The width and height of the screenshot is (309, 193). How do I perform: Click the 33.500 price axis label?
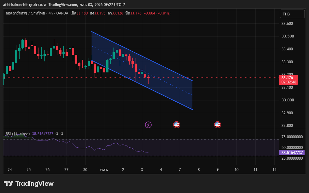(x=288, y=36)
